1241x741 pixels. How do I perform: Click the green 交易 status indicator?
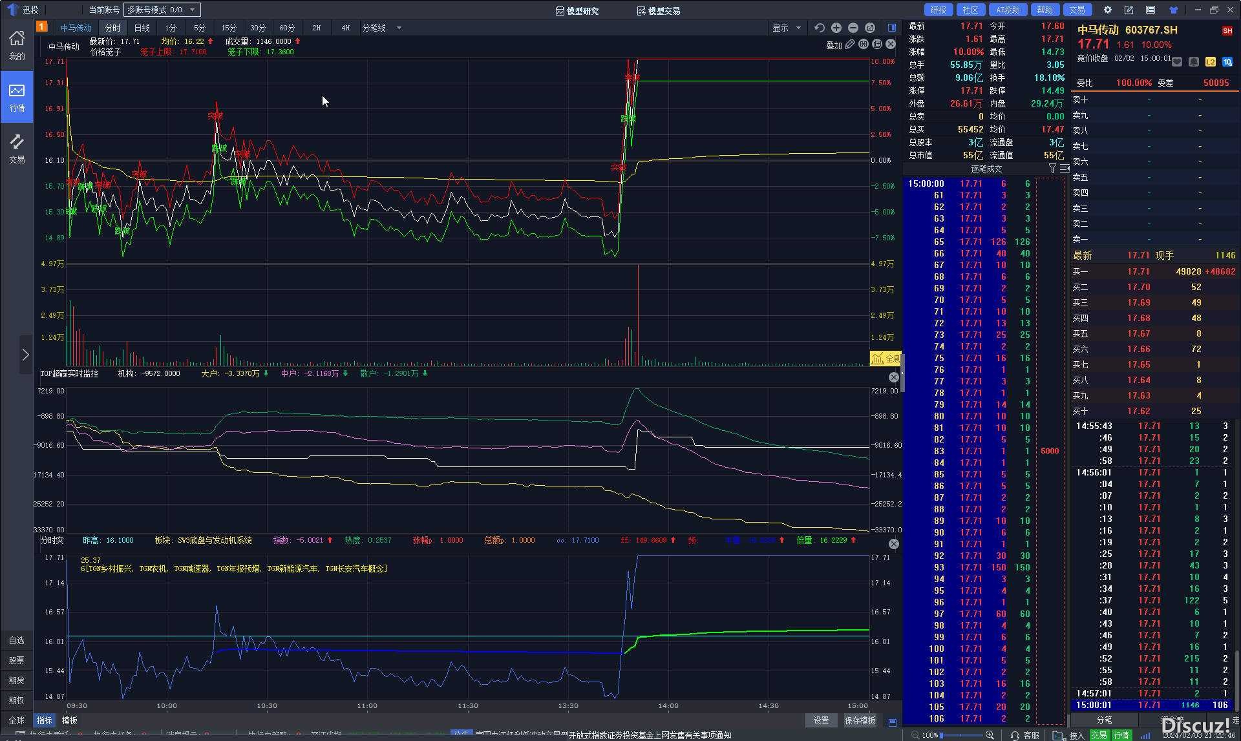click(x=1099, y=735)
